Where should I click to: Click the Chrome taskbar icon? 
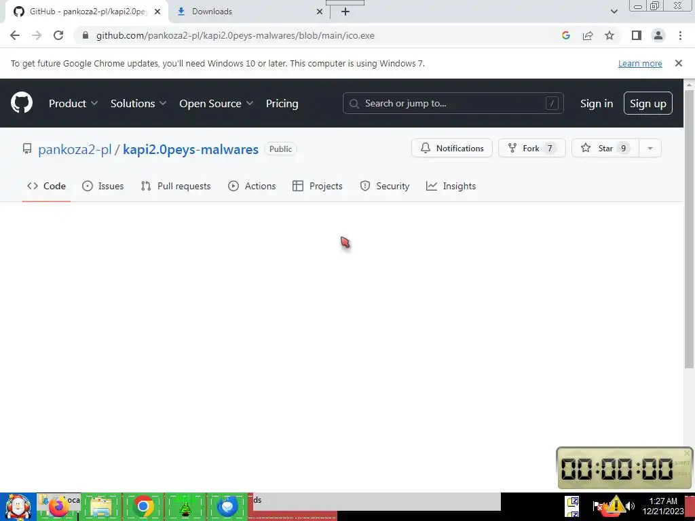pyautogui.click(x=143, y=507)
